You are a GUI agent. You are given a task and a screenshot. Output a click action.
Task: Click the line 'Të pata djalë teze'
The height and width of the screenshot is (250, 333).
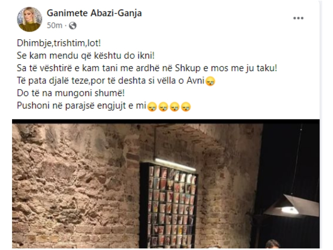coord(116,81)
